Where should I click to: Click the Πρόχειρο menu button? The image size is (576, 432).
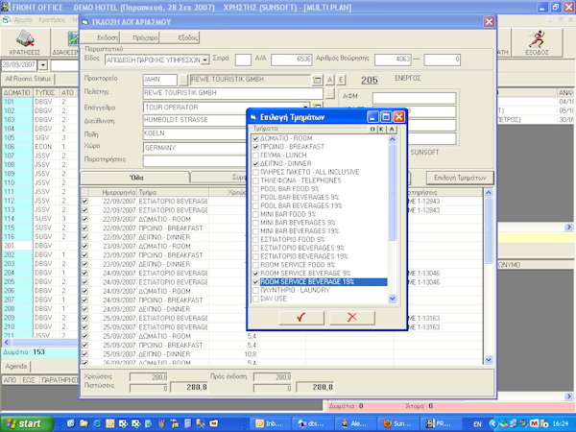[x=140, y=37]
